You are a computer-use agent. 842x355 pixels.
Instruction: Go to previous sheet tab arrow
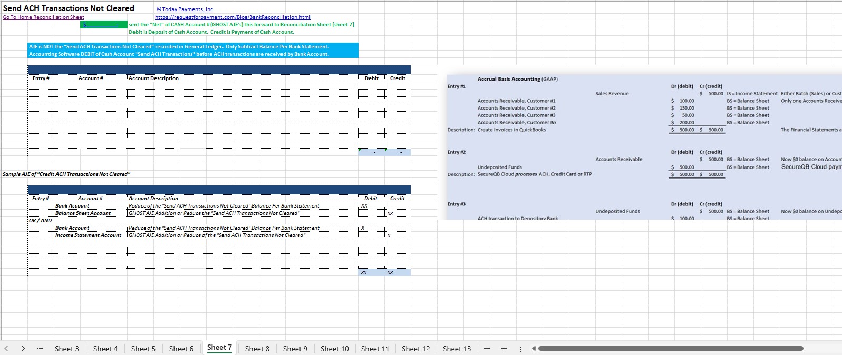coord(6,349)
